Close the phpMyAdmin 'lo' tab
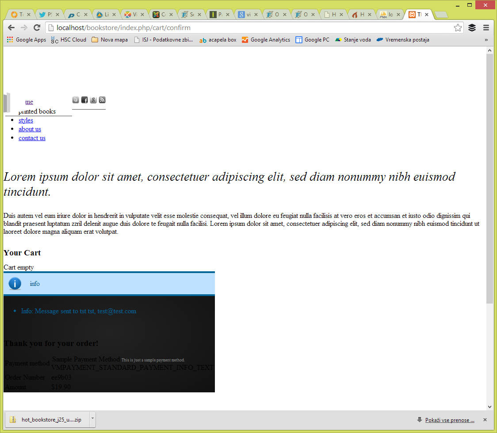Image resolution: width=497 pixels, height=433 pixels. pos(398,15)
